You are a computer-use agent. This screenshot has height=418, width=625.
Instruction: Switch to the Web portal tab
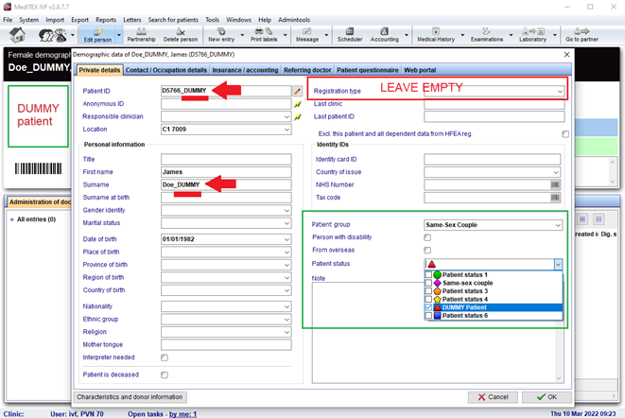click(x=420, y=70)
